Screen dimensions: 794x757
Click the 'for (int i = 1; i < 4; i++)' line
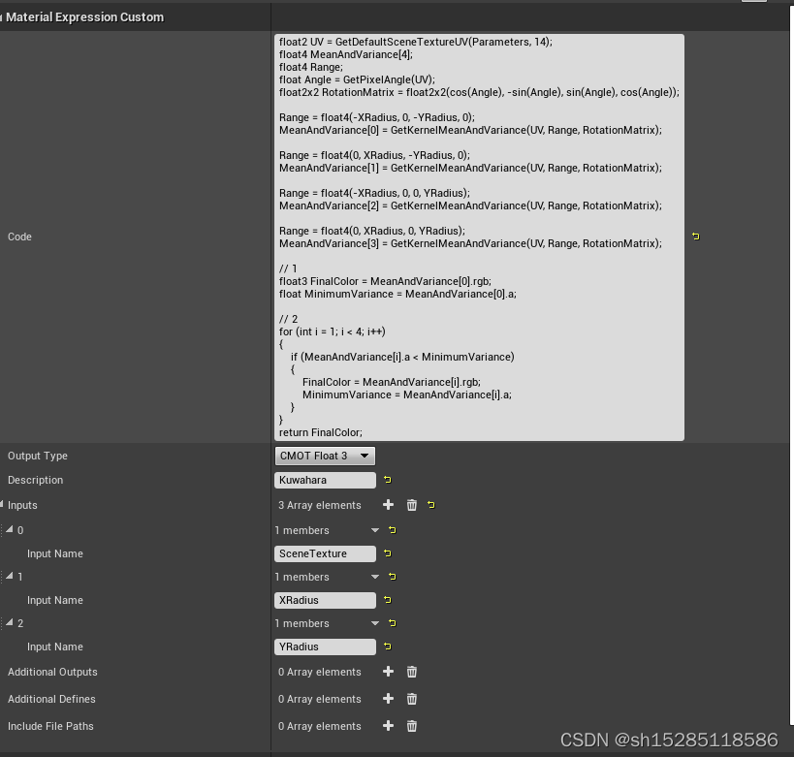point(333,331)
